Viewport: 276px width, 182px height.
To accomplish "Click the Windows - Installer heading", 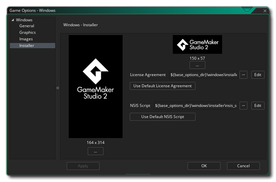I will (80, 25).
